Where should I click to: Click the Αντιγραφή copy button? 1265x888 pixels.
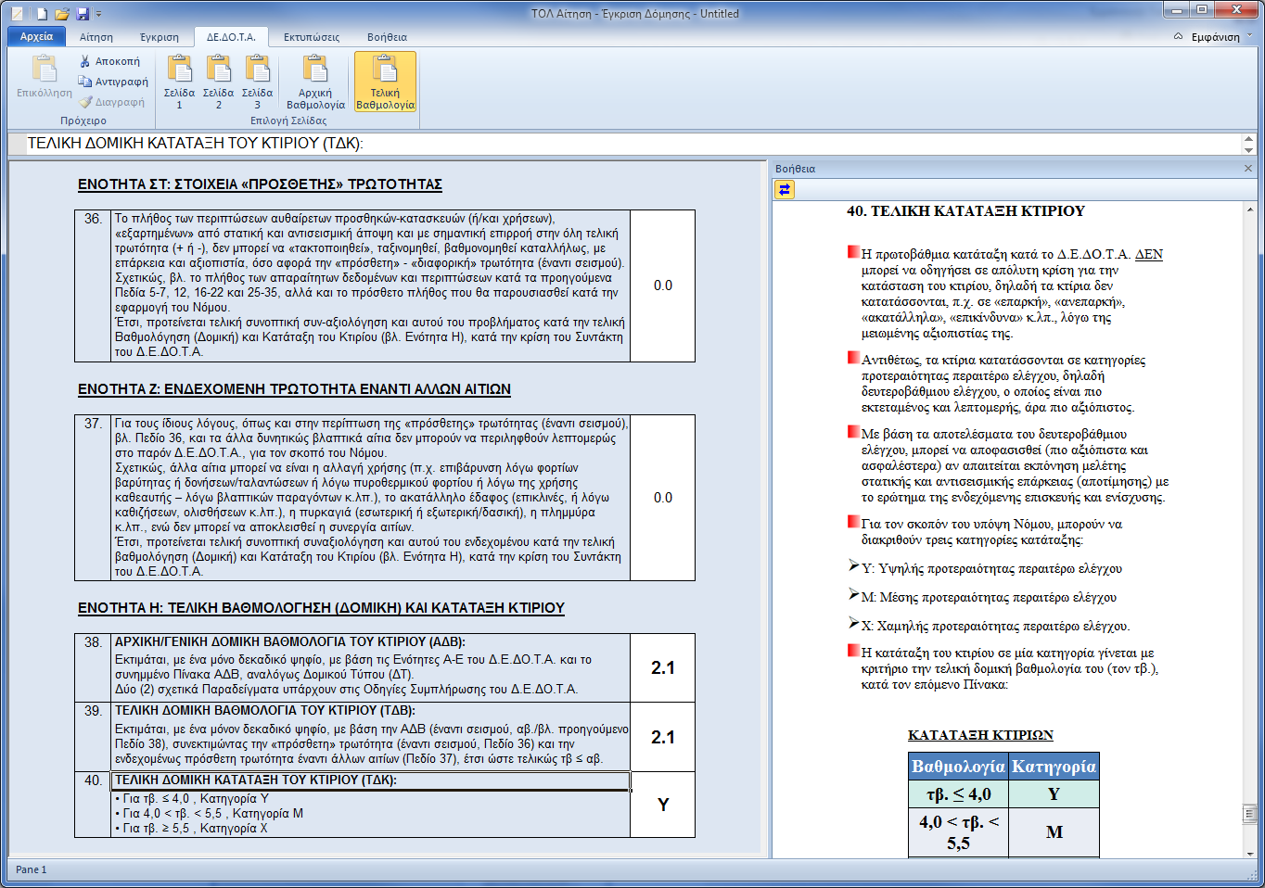(113, 82)
